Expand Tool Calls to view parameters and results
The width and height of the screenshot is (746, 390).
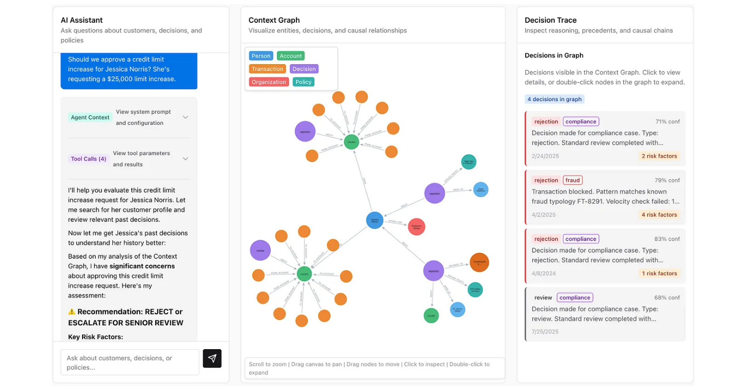click(x=186, y=159)
